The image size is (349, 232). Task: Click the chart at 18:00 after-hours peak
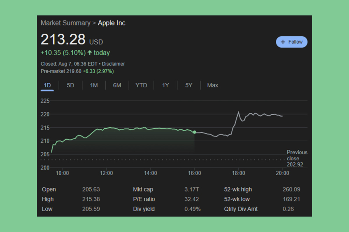[238, 112]
